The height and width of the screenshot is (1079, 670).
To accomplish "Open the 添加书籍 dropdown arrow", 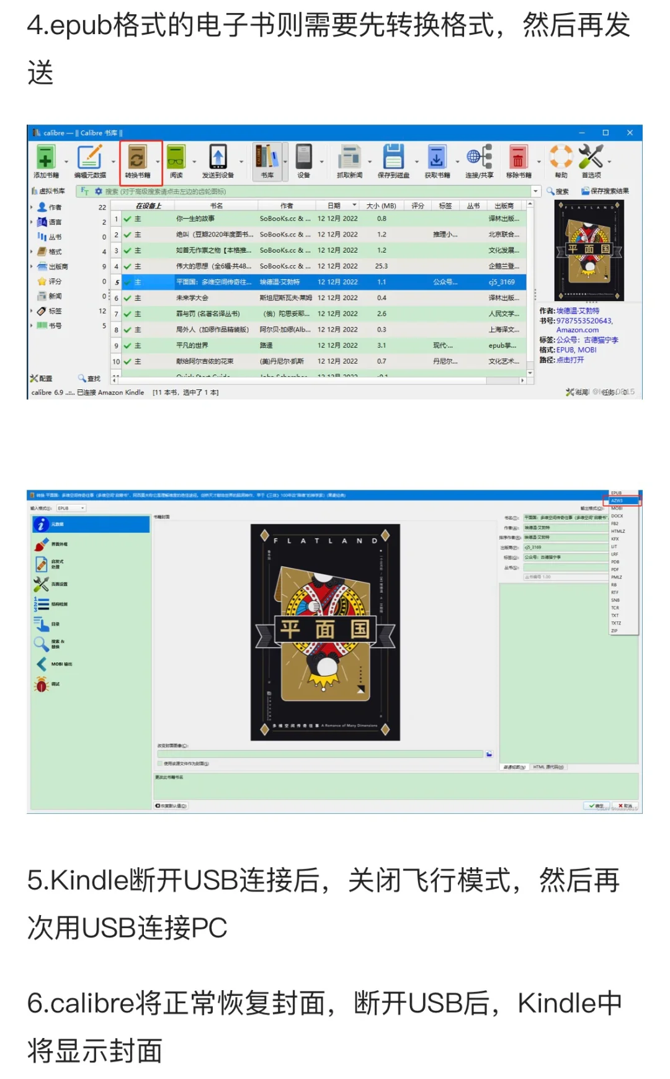I will point(66,161).
